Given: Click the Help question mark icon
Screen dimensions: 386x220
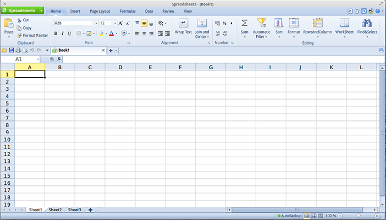Looking at the screenshot, I should pos(377,11).
